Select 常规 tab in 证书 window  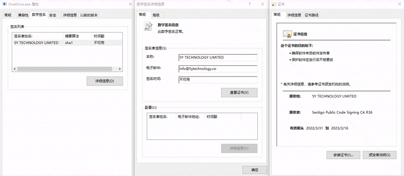click(277, 14)
